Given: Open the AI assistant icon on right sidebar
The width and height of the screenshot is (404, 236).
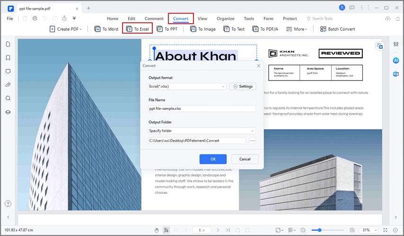Looking at the screenshot, I should (396, 60).
